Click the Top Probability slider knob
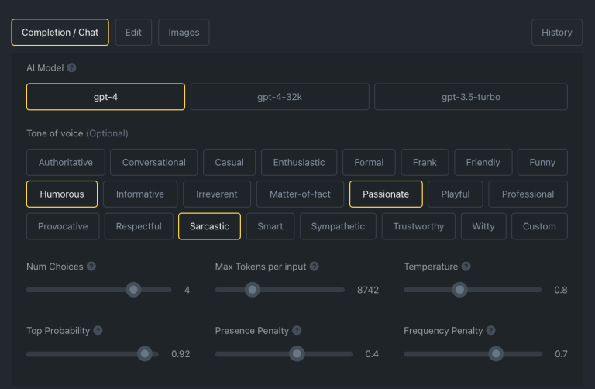This screenshot has height=389, width=595. click(145, 354)
